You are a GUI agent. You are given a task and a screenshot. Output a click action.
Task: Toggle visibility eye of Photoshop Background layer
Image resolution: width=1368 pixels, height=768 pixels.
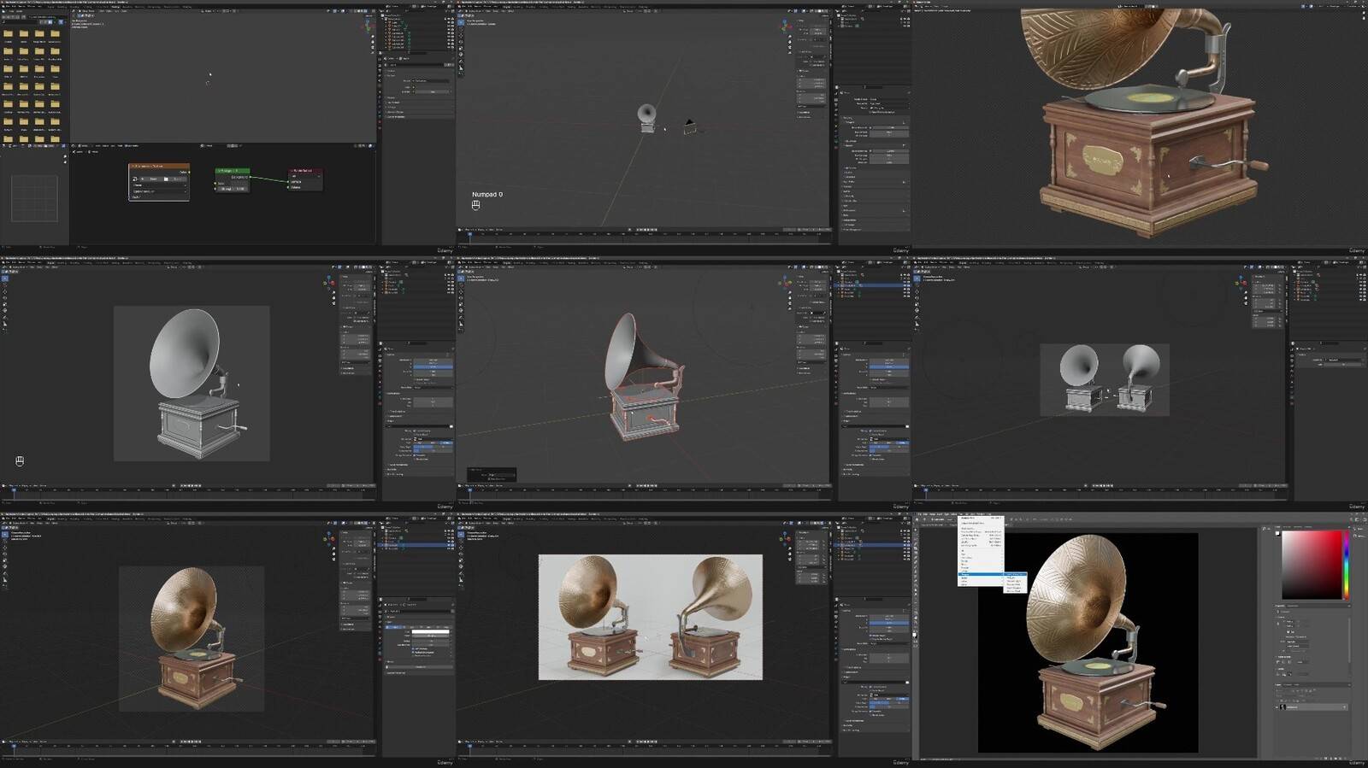click(x=1277, y=707)
